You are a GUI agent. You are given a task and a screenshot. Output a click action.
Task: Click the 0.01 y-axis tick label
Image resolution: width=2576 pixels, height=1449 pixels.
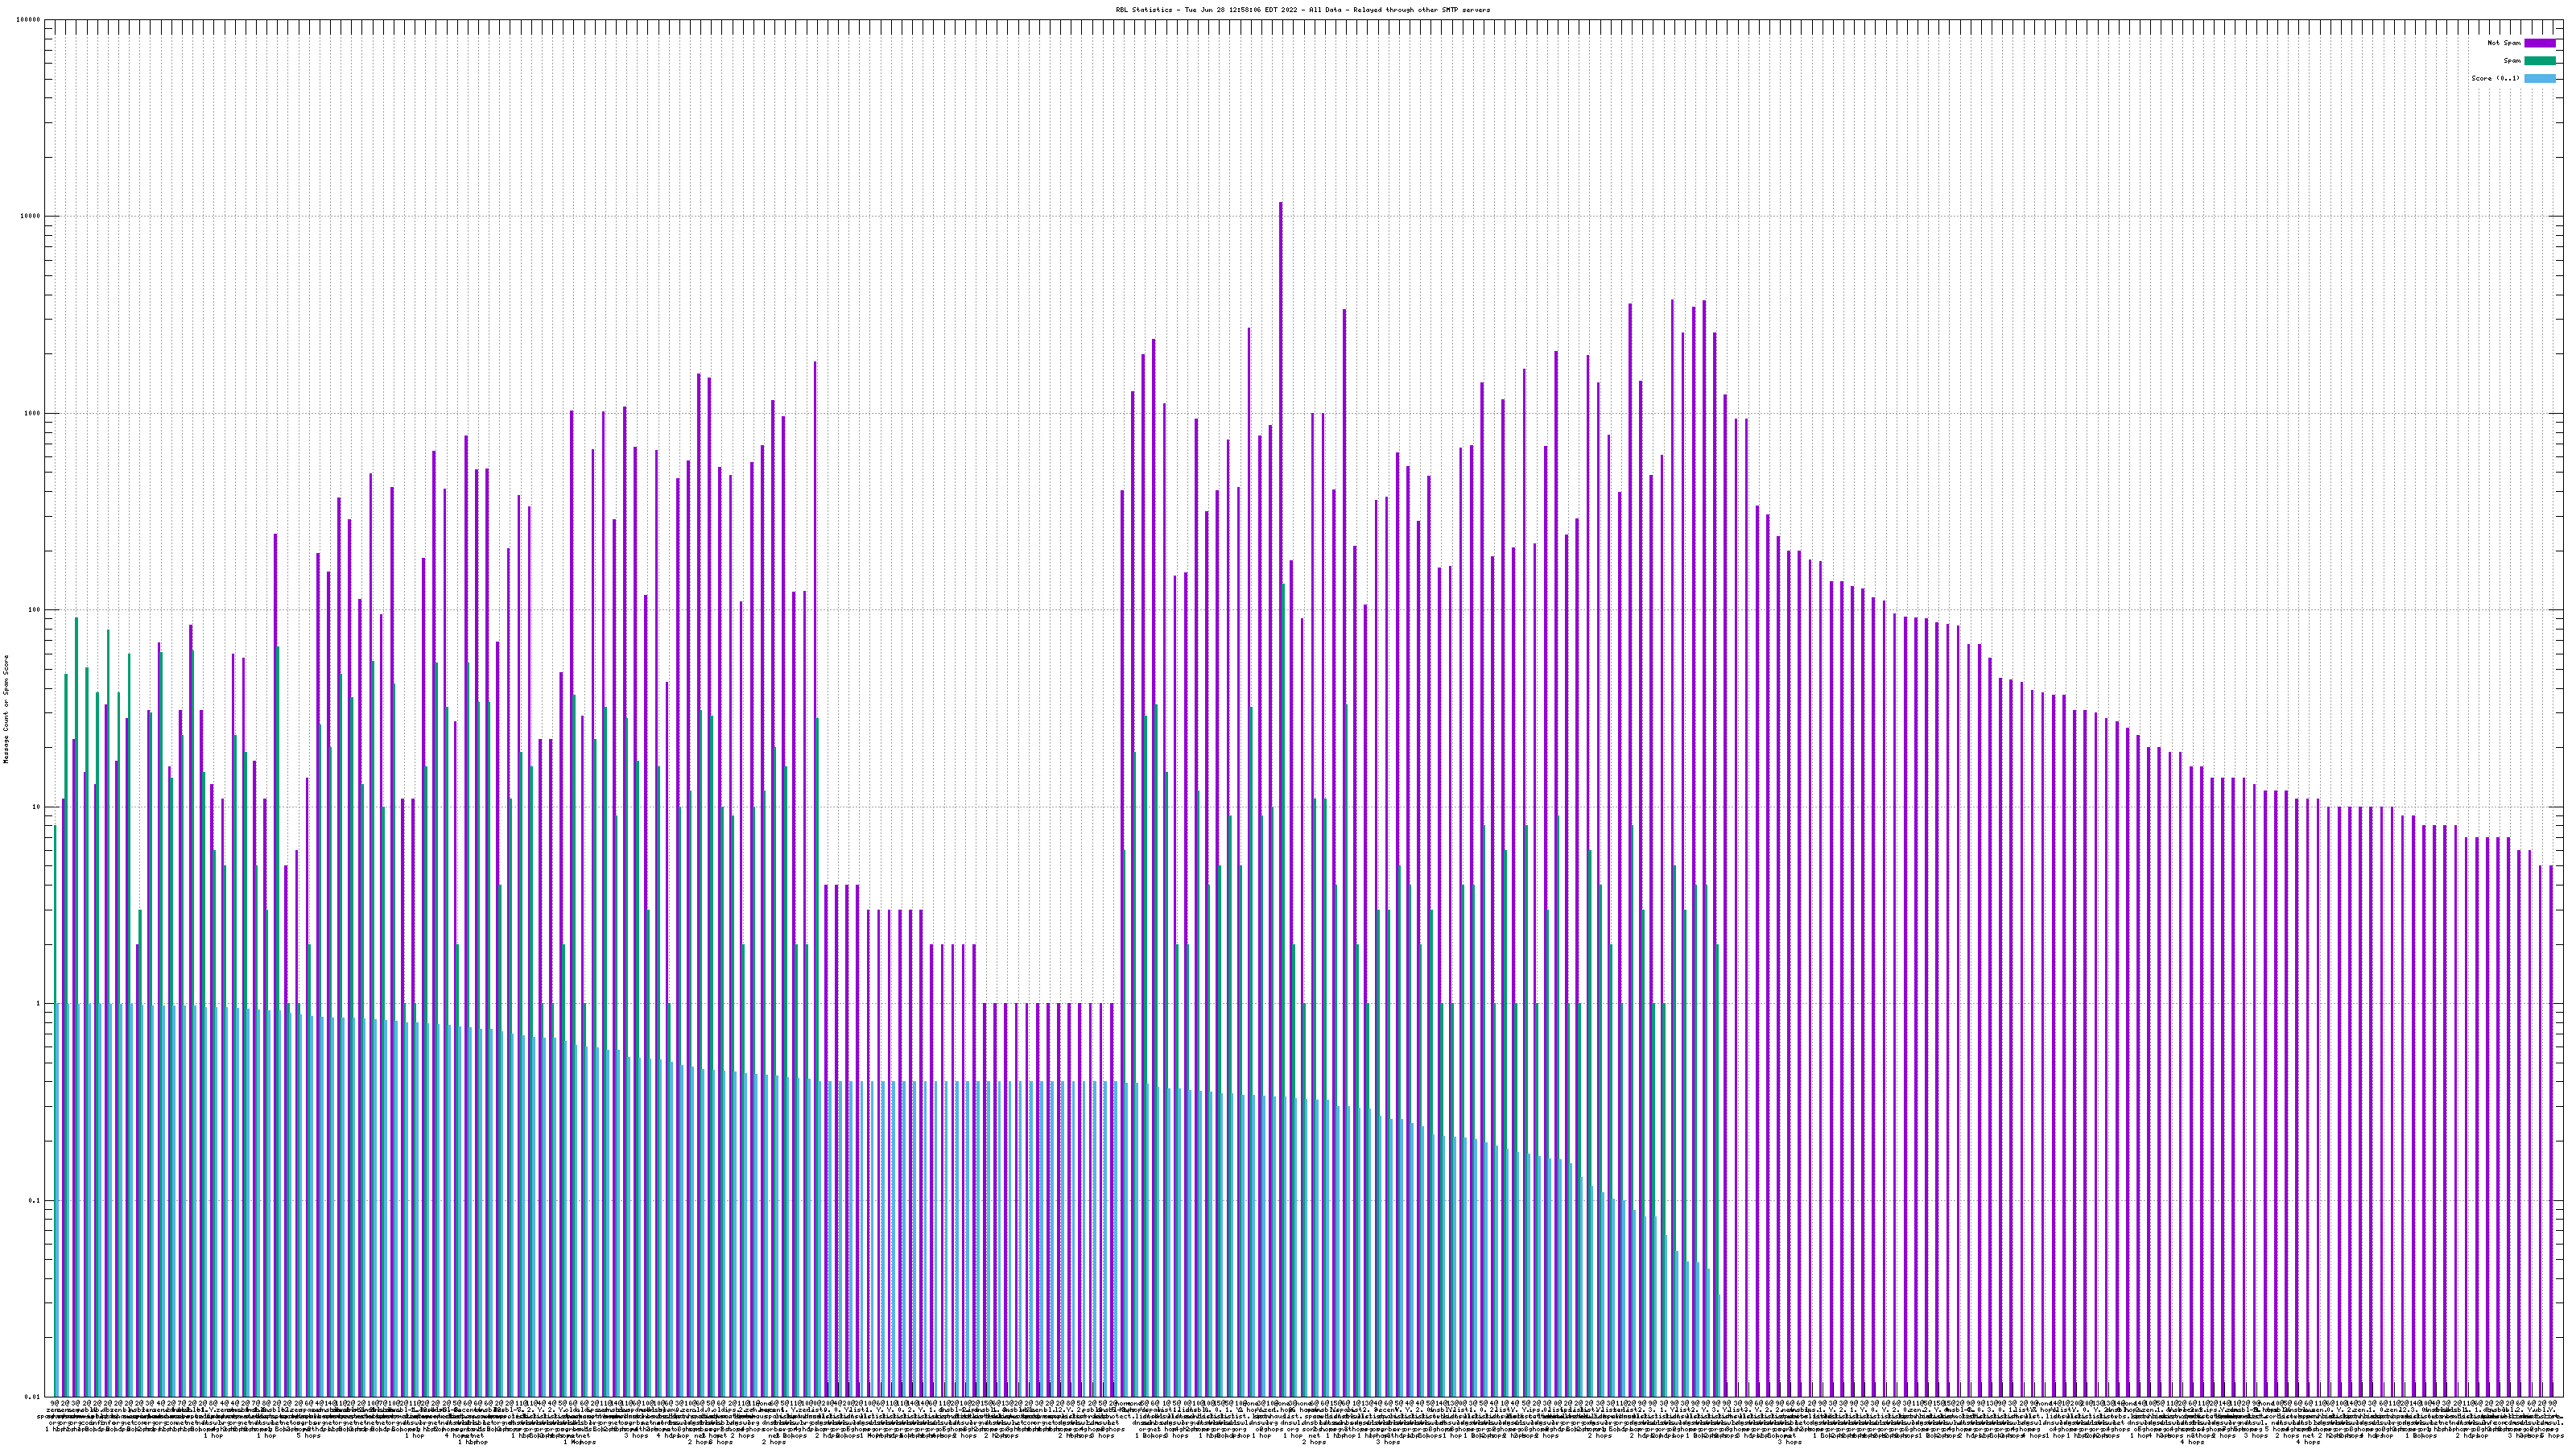click(34, 1398)
